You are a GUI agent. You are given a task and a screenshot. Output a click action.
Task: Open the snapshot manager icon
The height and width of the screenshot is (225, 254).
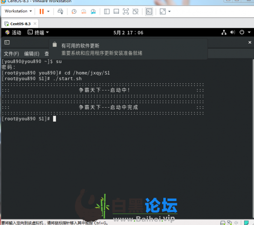[93, 12]
